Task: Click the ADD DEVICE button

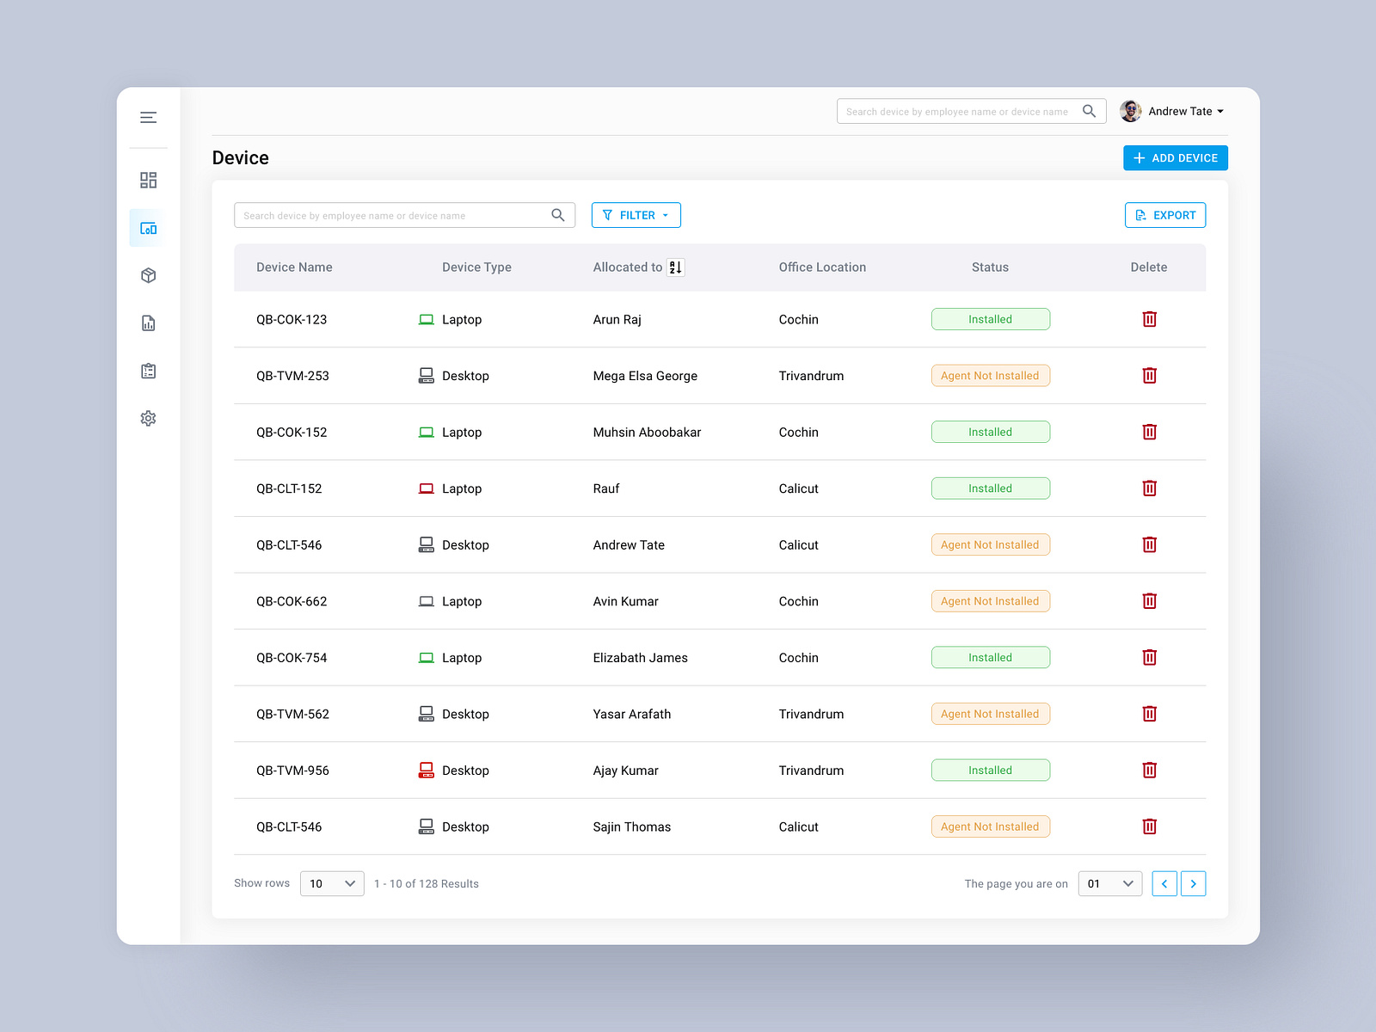Action: click(1175, 157)
